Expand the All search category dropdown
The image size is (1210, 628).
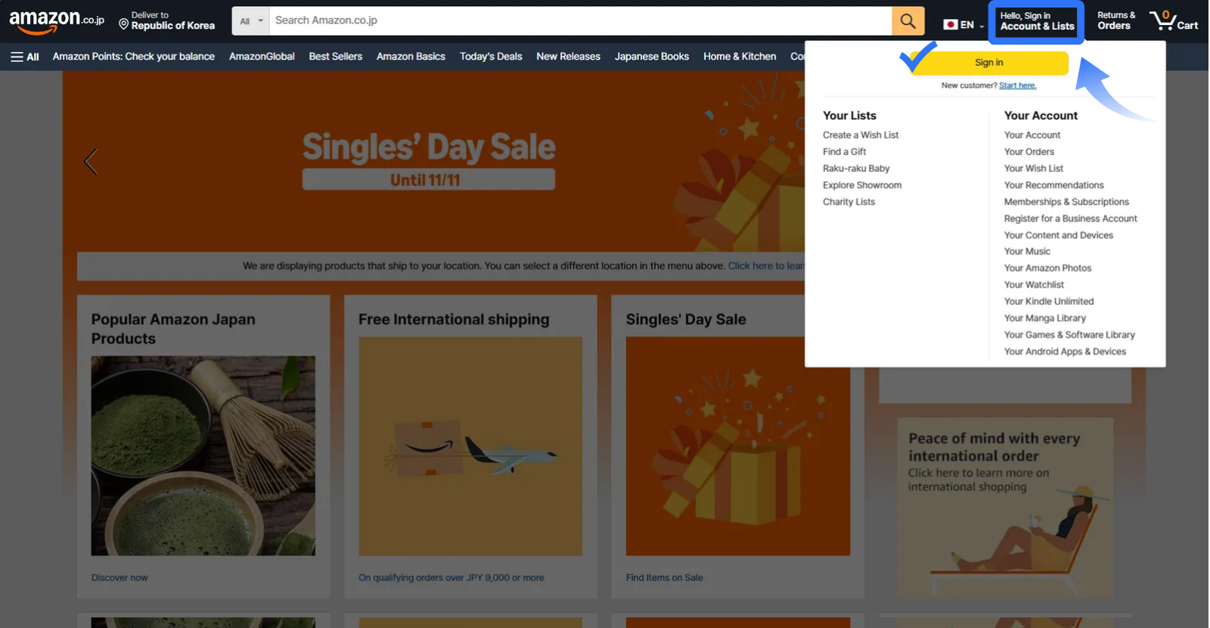point(251,21)
